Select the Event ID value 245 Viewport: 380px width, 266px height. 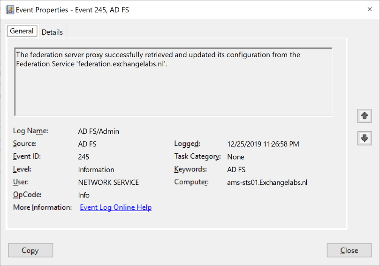84,157
